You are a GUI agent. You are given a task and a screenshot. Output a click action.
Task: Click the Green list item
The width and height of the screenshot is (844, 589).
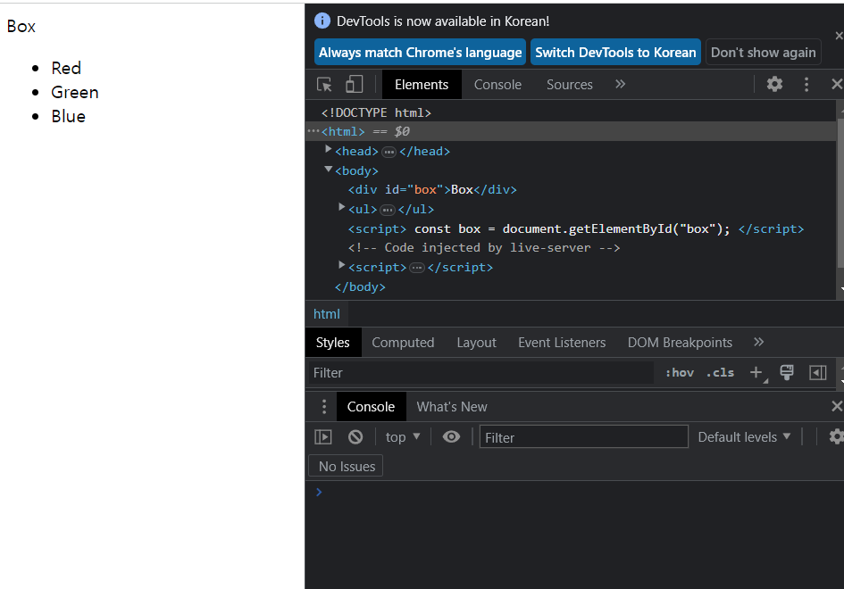coord(75,92)
